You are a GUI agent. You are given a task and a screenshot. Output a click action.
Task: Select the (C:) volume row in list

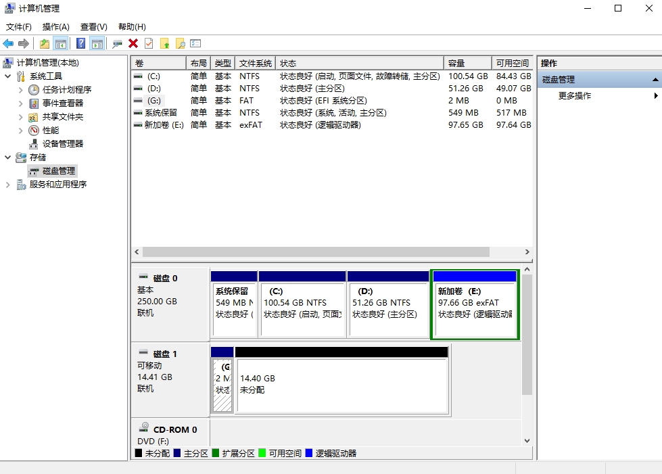click(332, 76)
